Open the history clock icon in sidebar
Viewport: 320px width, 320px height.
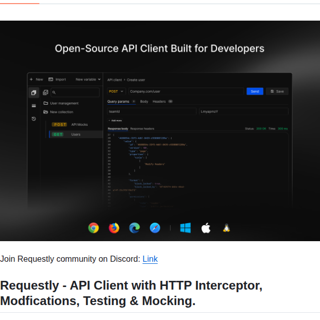tap(33, 119)
